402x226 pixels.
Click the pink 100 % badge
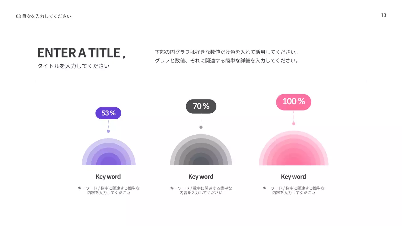click(294, 102)
